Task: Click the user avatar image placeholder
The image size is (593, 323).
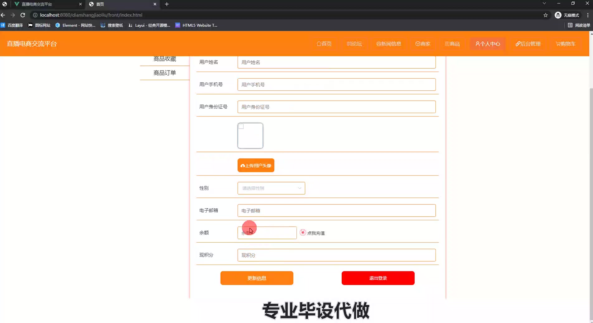Action: coord(250,136)
